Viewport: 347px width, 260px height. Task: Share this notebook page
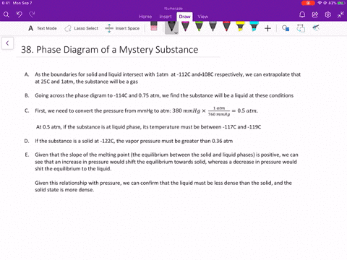click(x=315, y=14)
